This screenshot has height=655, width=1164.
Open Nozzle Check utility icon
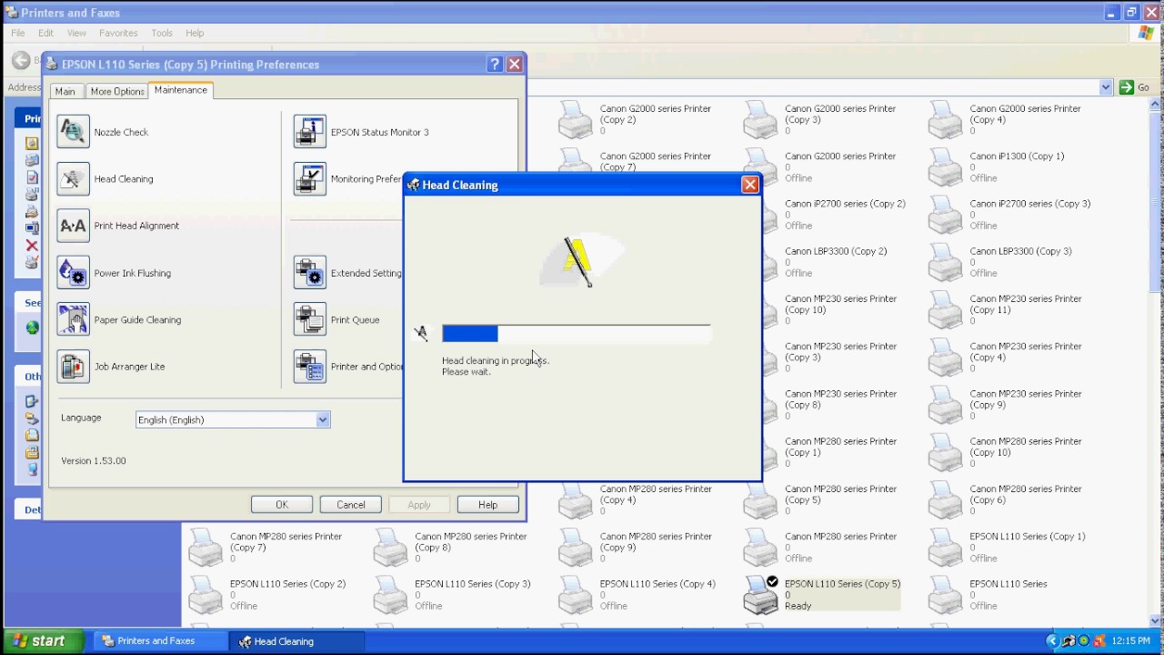(73, 132)
